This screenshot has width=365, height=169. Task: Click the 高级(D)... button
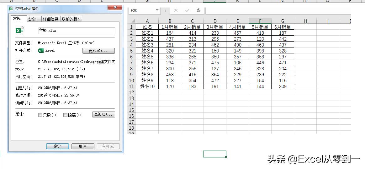pyautogui.click(x=103, y=115)
